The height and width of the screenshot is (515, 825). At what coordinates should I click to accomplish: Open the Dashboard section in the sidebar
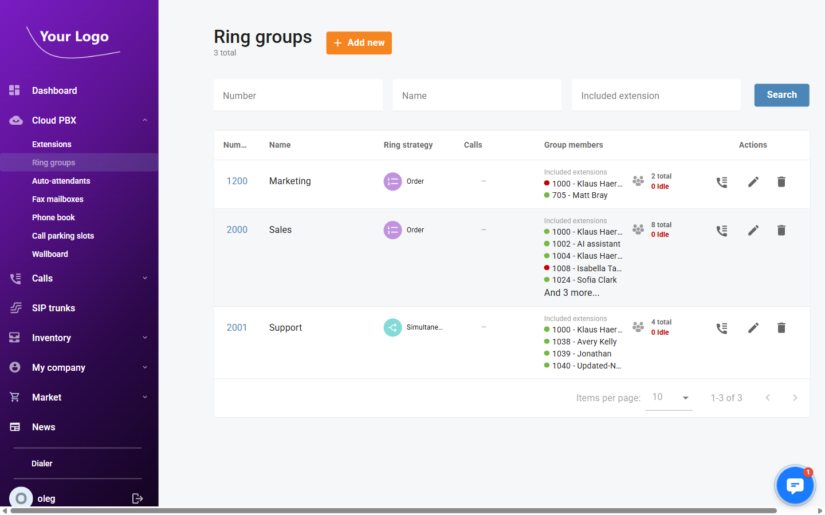click(54, 90)
